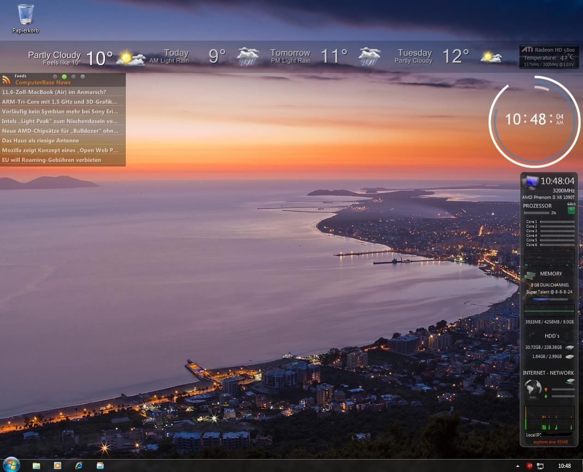This screenshot has height=472, width=583.
Task: Click the 10:48:04 time in system widget
Action: [x=557, y=181]
